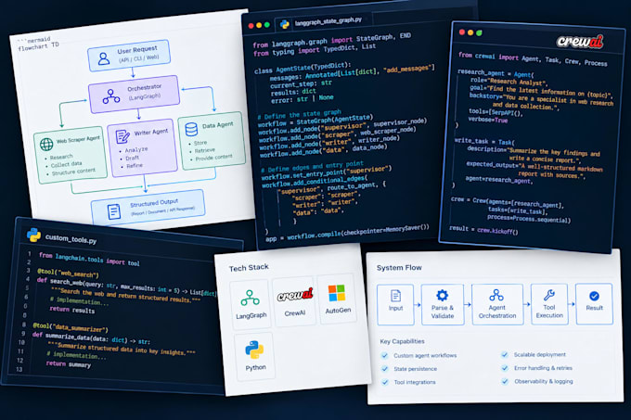Click the Structured Output flowchart box

click(148, 208)
